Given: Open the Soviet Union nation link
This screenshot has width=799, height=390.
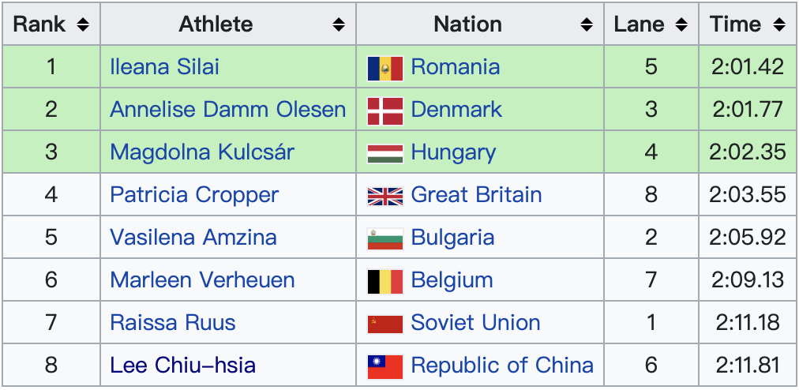Looking at the screenshot, I should [x=475, y=323].
